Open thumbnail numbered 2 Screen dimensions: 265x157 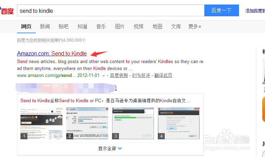click(87, 123)
